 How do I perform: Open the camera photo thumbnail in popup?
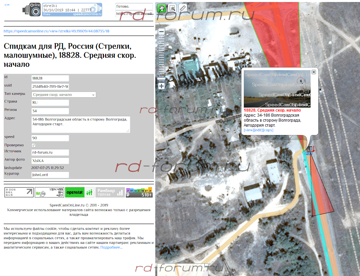tap(277, 89)
